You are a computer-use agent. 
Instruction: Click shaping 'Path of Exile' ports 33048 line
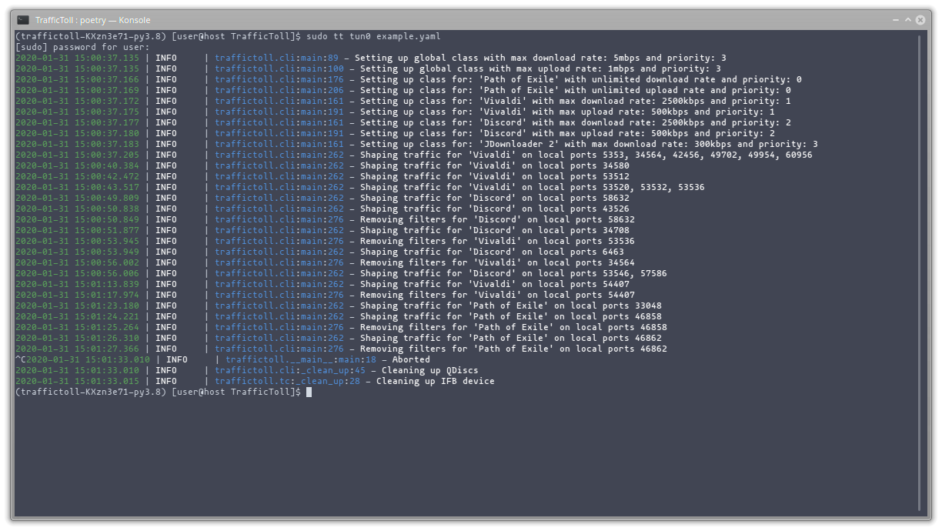pos(338,306)
